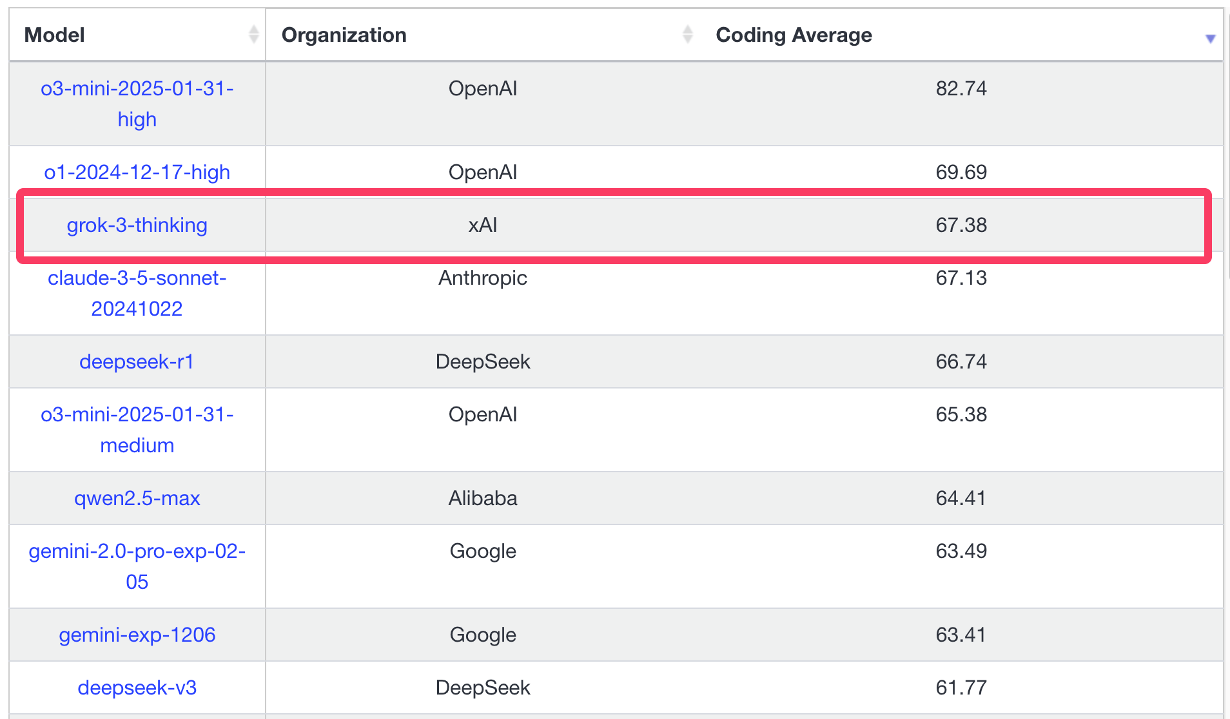Click the Coding Average header label
The width and height of the screenshot is (1230, 719).
pyautogui.click(x=794, y=35)
